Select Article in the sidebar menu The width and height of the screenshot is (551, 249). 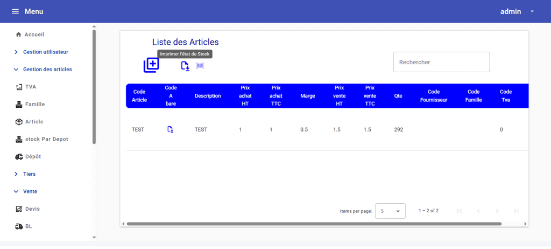click(34, 122)
